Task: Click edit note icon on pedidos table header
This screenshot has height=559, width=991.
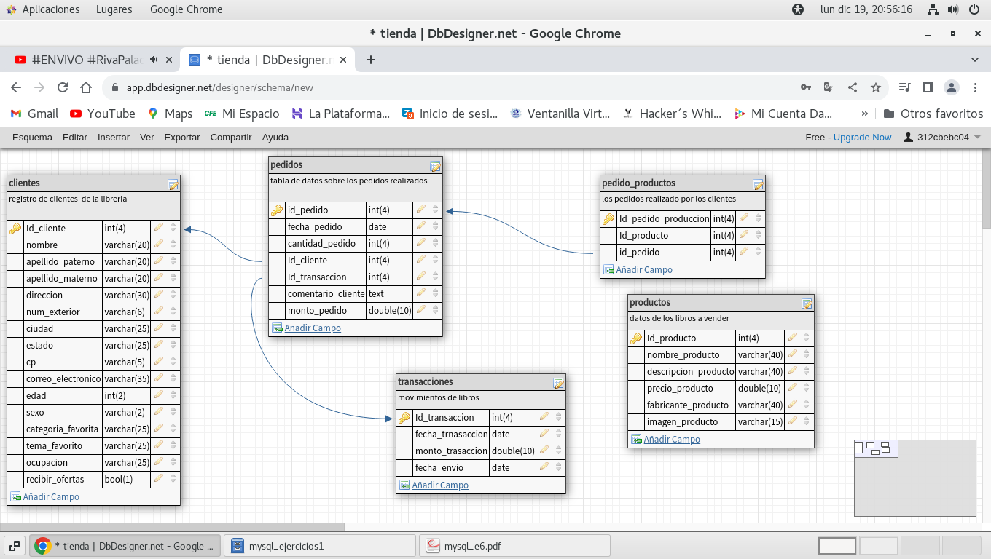Action: point(435,166)
